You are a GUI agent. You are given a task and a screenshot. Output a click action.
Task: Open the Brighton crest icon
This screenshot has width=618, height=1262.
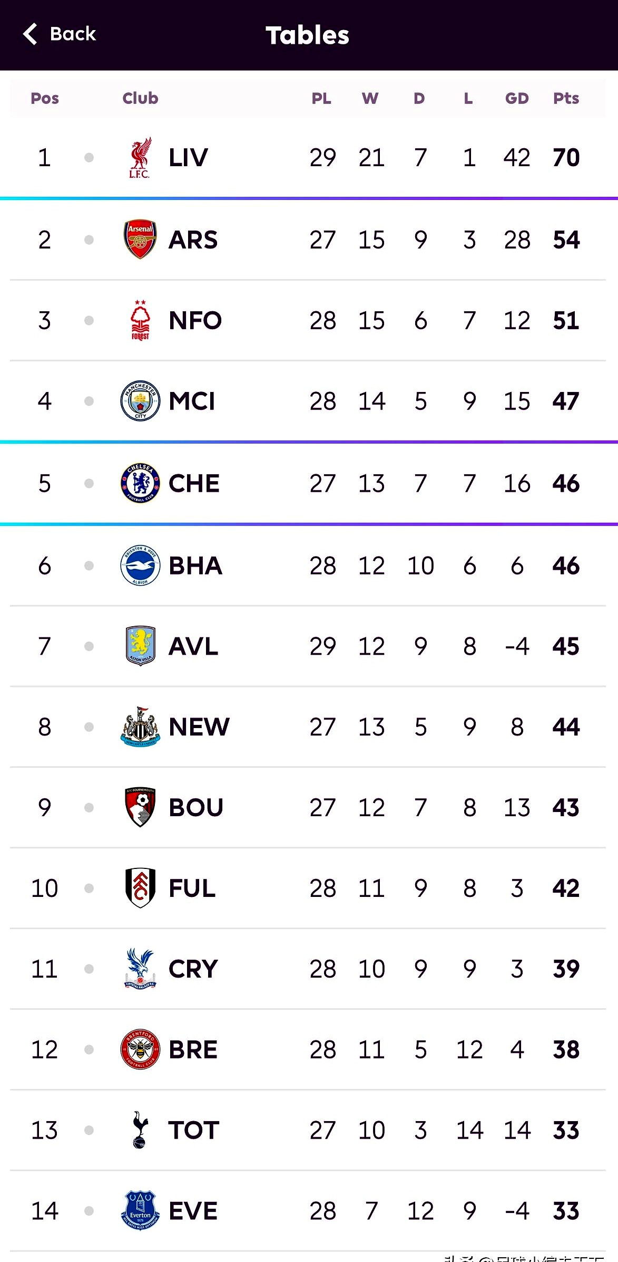(x=140, y=566)
